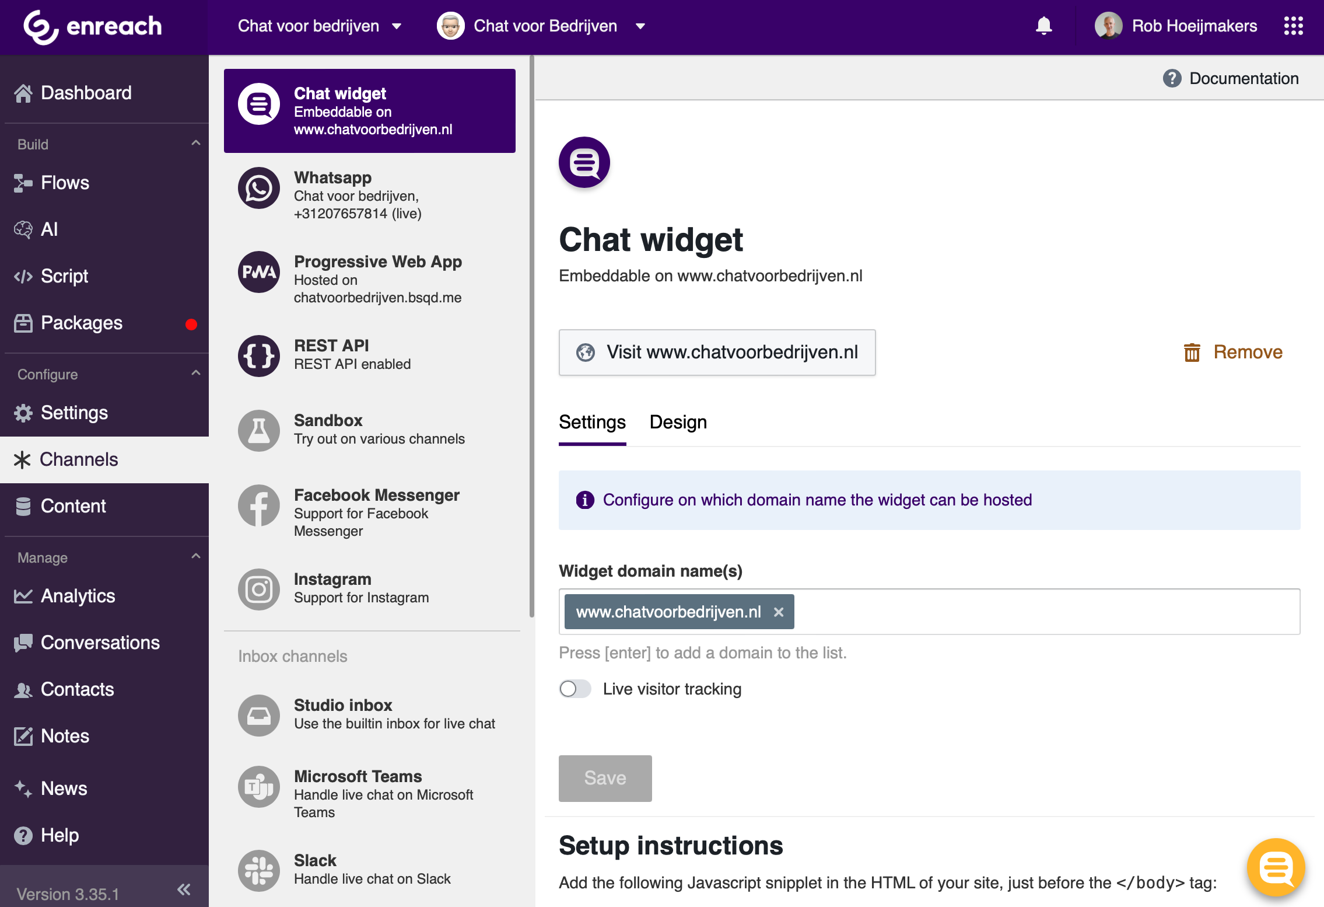
Task: Remove the www.chatvoorbedrijven.nl domain tag
Action: pos(779,612)
